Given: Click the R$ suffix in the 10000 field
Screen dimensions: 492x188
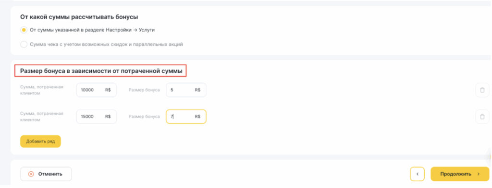Looking at the screenshot, I should (108, 90).
